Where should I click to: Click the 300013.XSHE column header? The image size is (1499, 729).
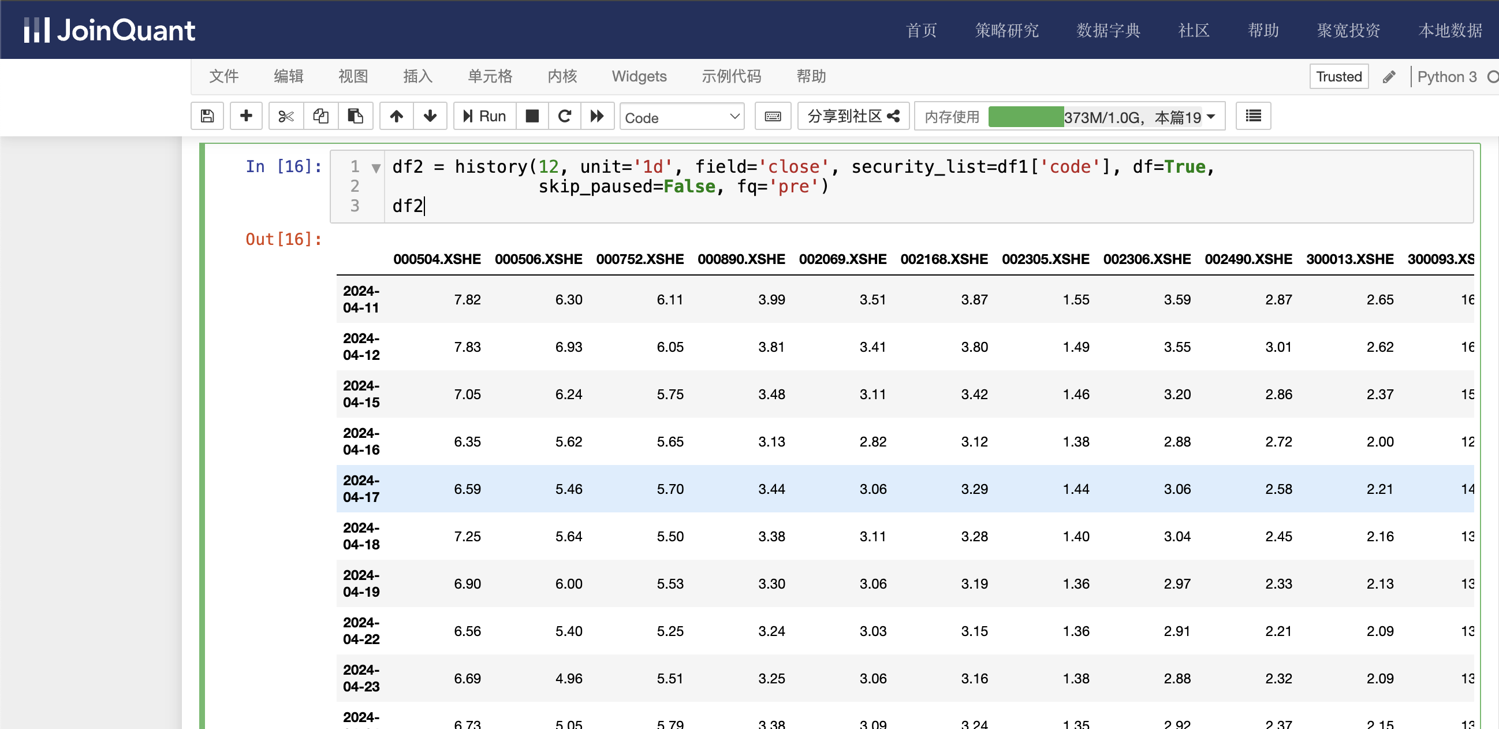click(1349, 259)
